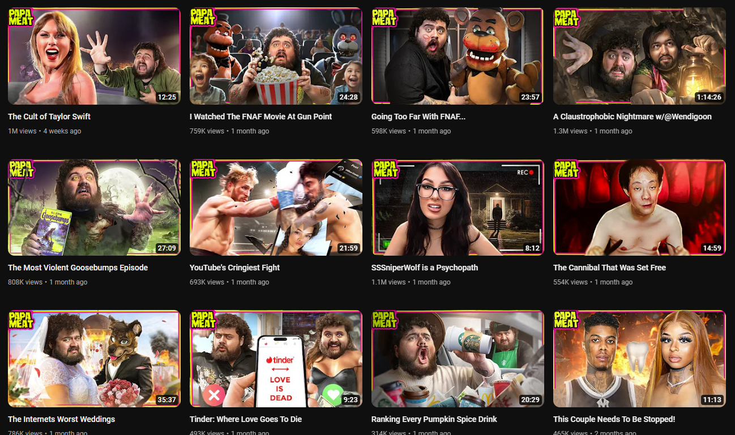Click SSSniperWolf is a Psychopath title
Screen dimensions: 735x435
click(425, 268)
